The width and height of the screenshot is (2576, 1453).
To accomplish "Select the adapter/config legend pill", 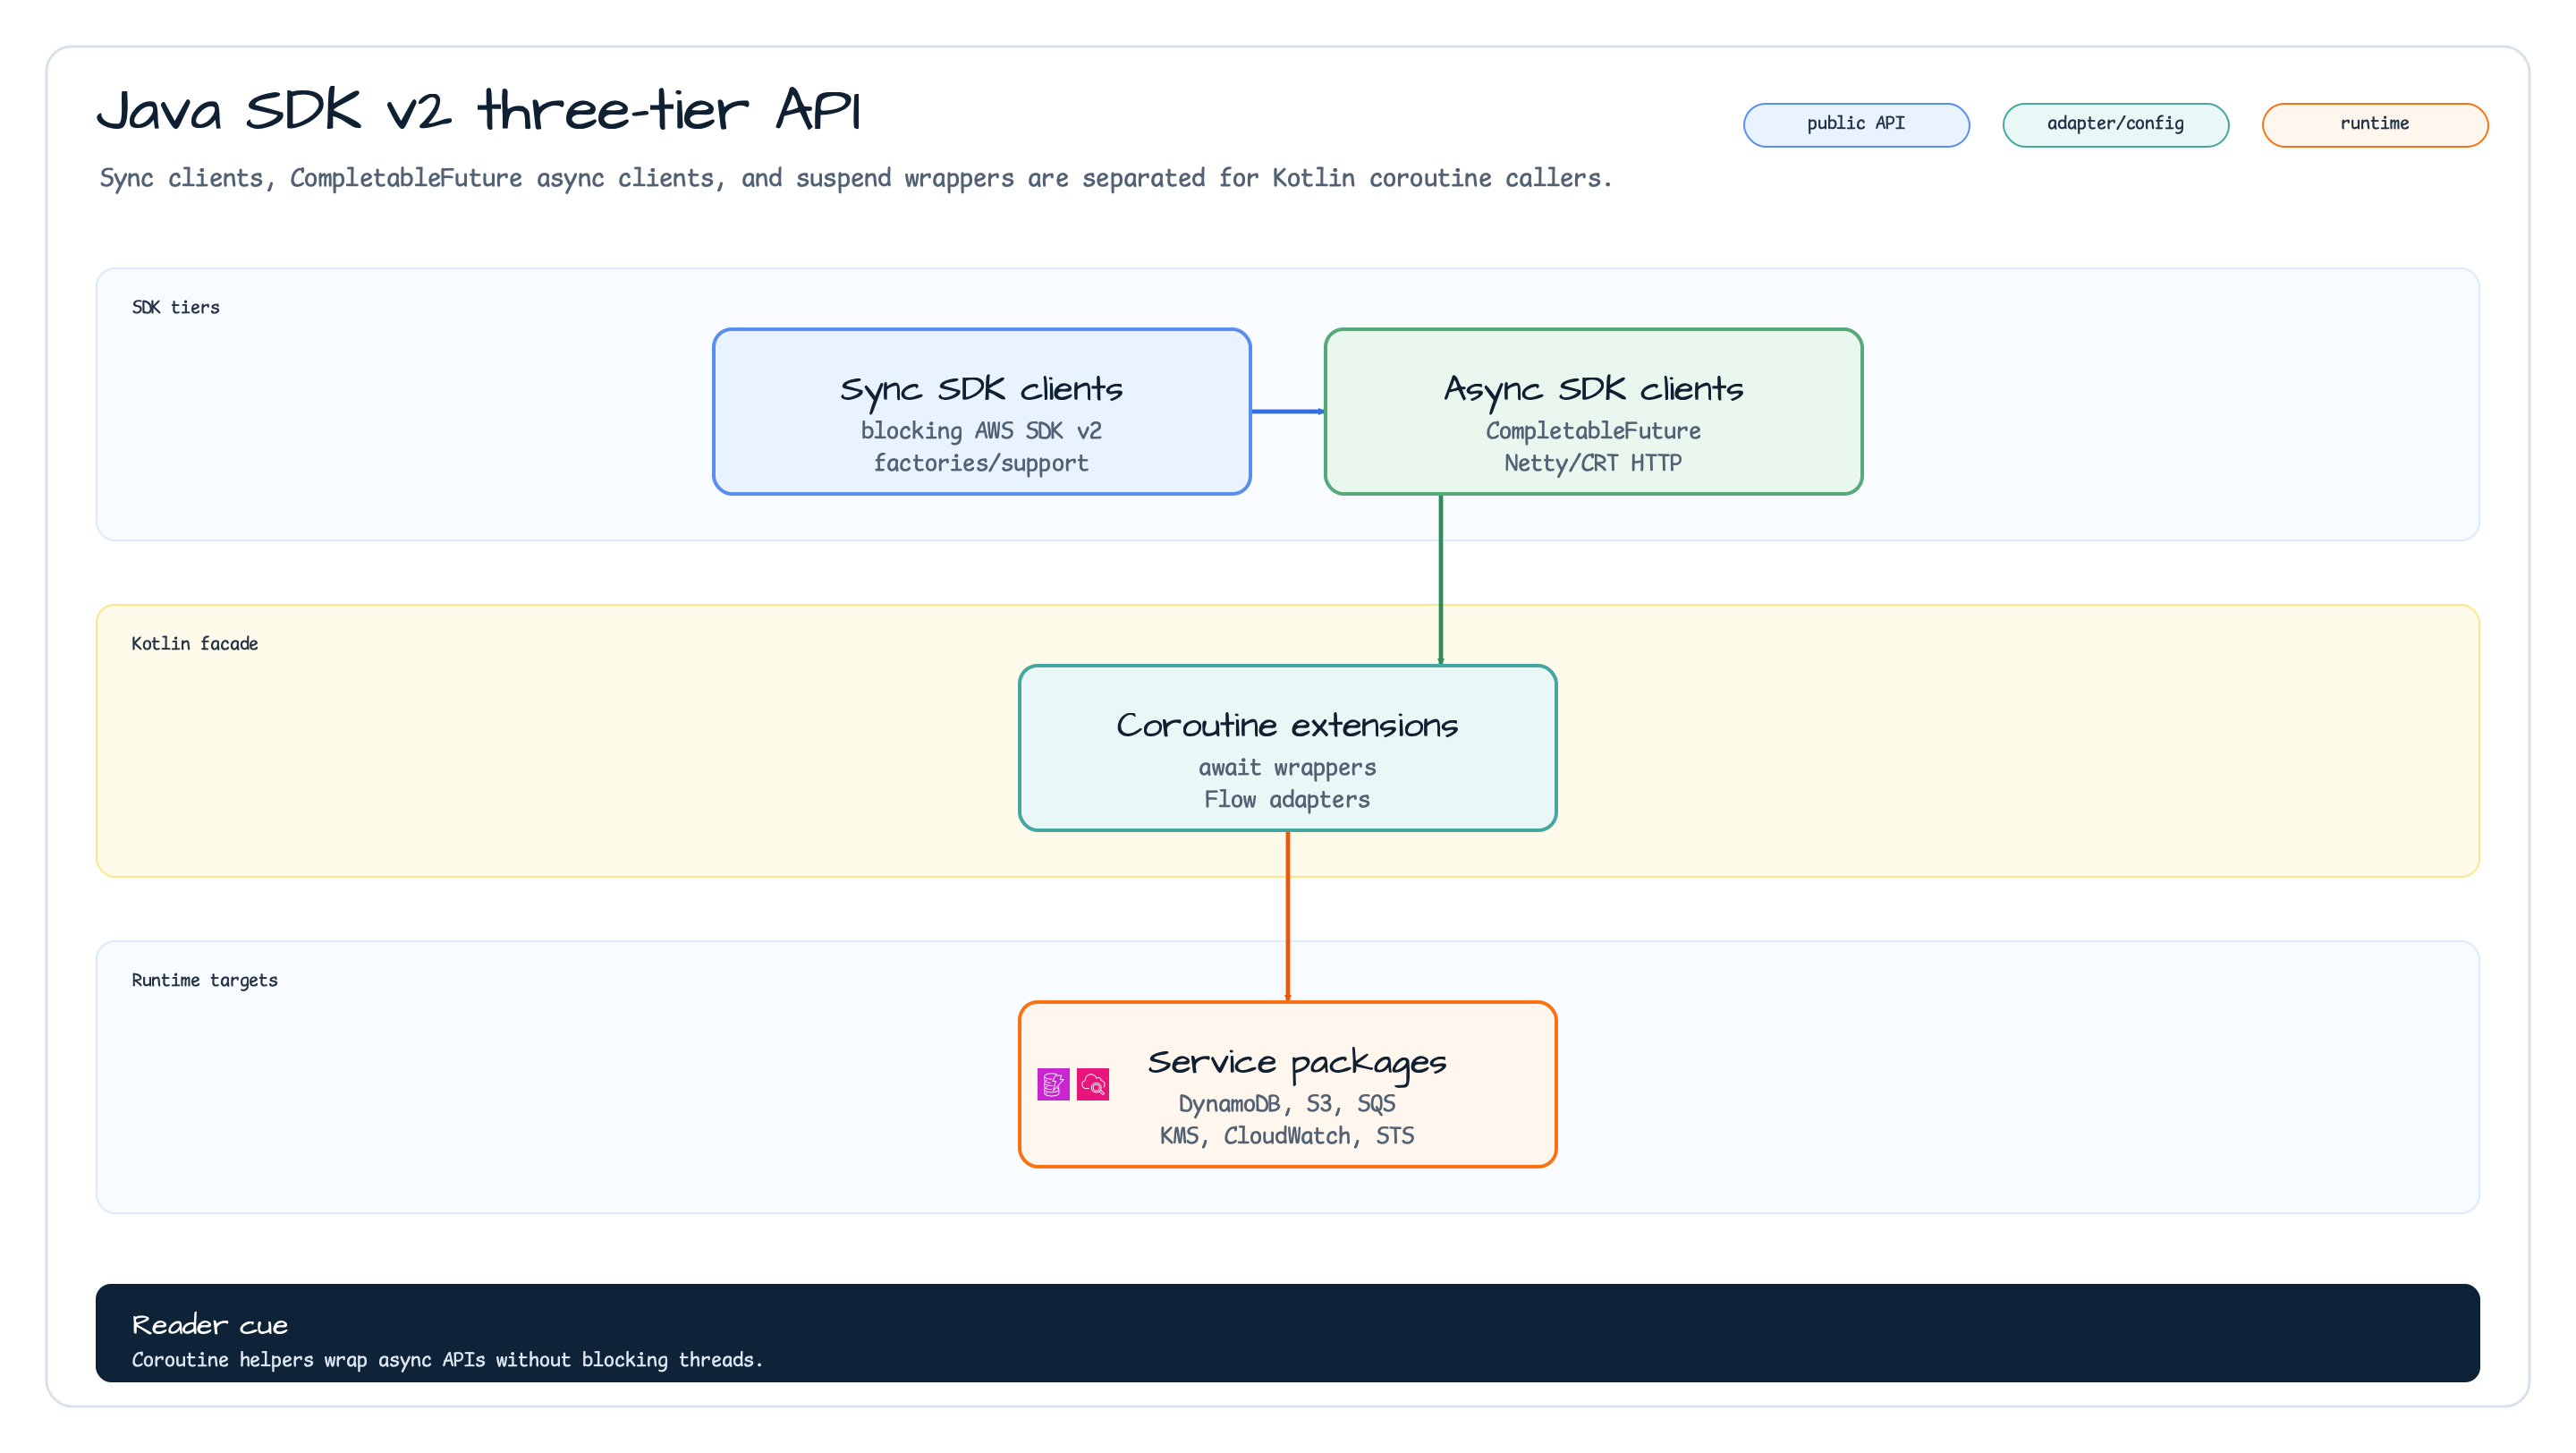I will point(2116,124).
